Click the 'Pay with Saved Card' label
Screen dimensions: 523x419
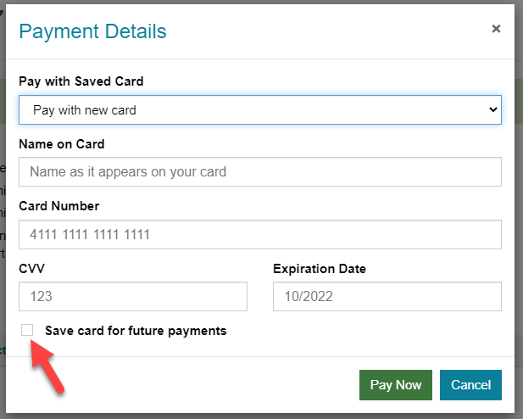(x=81, y=81)
